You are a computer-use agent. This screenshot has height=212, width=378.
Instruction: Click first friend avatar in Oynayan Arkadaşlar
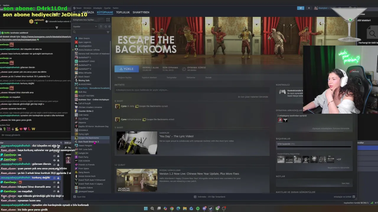pos(280,120)
